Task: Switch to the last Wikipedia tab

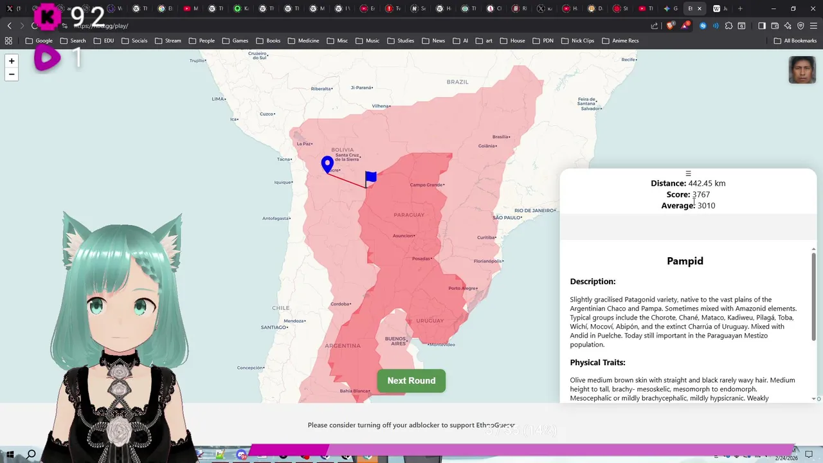Action: pos(720,8)
